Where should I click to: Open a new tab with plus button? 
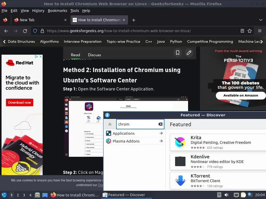(x=134, y=20)
